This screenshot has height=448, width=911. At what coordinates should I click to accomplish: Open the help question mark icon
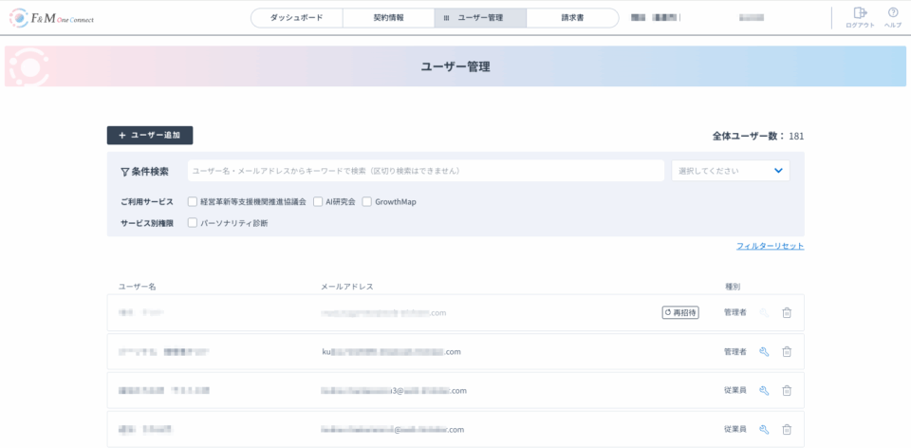[x=893, y=13]
